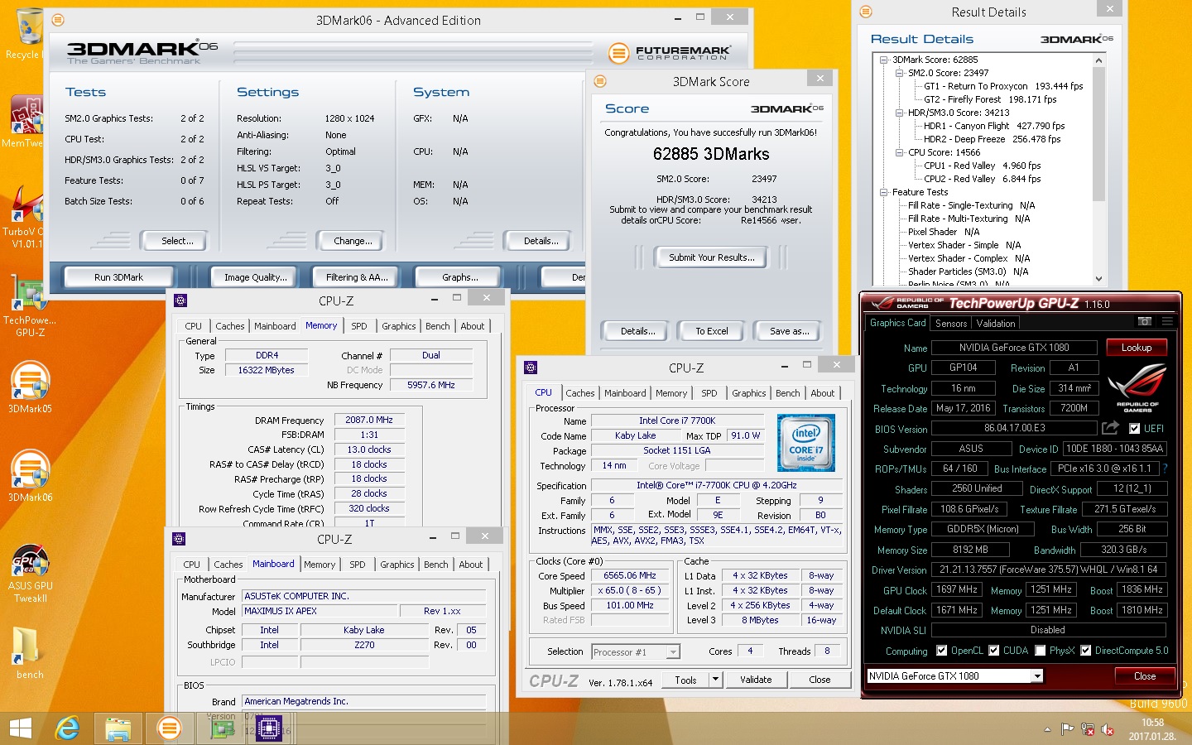Toggle the PhysX checkbox in GPU-Z

(1040, 651)
